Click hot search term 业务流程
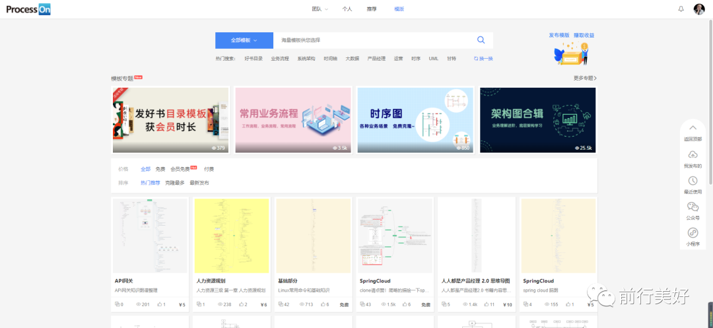713x328 pixels. pos(280,59)
